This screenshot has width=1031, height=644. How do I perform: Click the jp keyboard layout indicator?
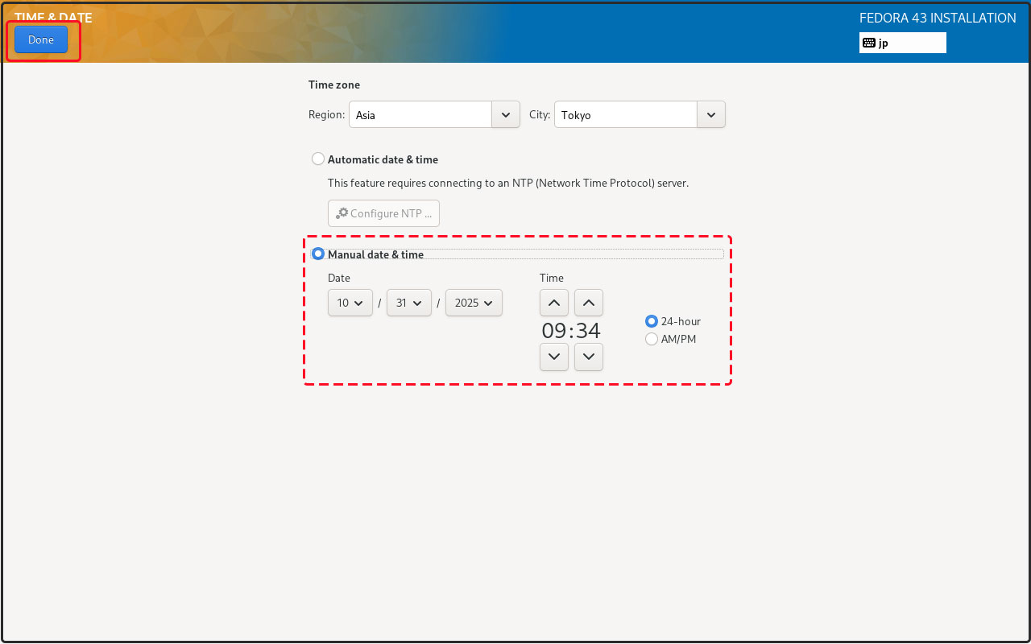tap(902, 43)
